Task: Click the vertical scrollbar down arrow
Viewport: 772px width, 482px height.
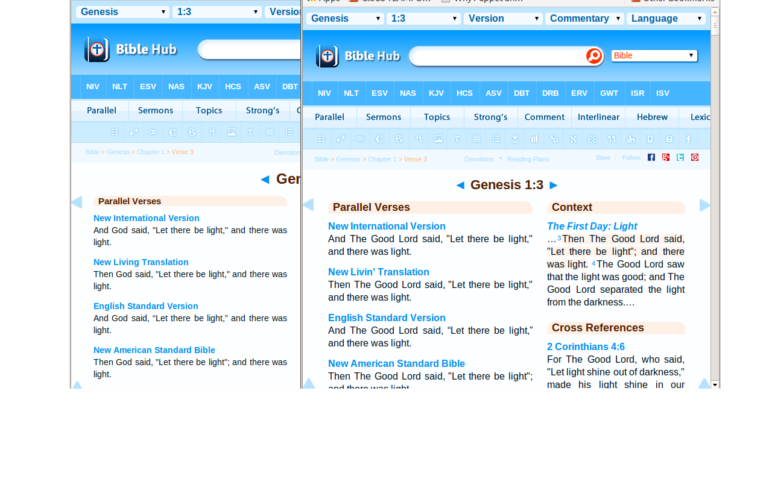Action: pos(715,384)
